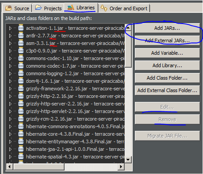The height and width of the screenshot is (174, 203).
Task: Click the Add External JARs button
Action: point(167,40)
